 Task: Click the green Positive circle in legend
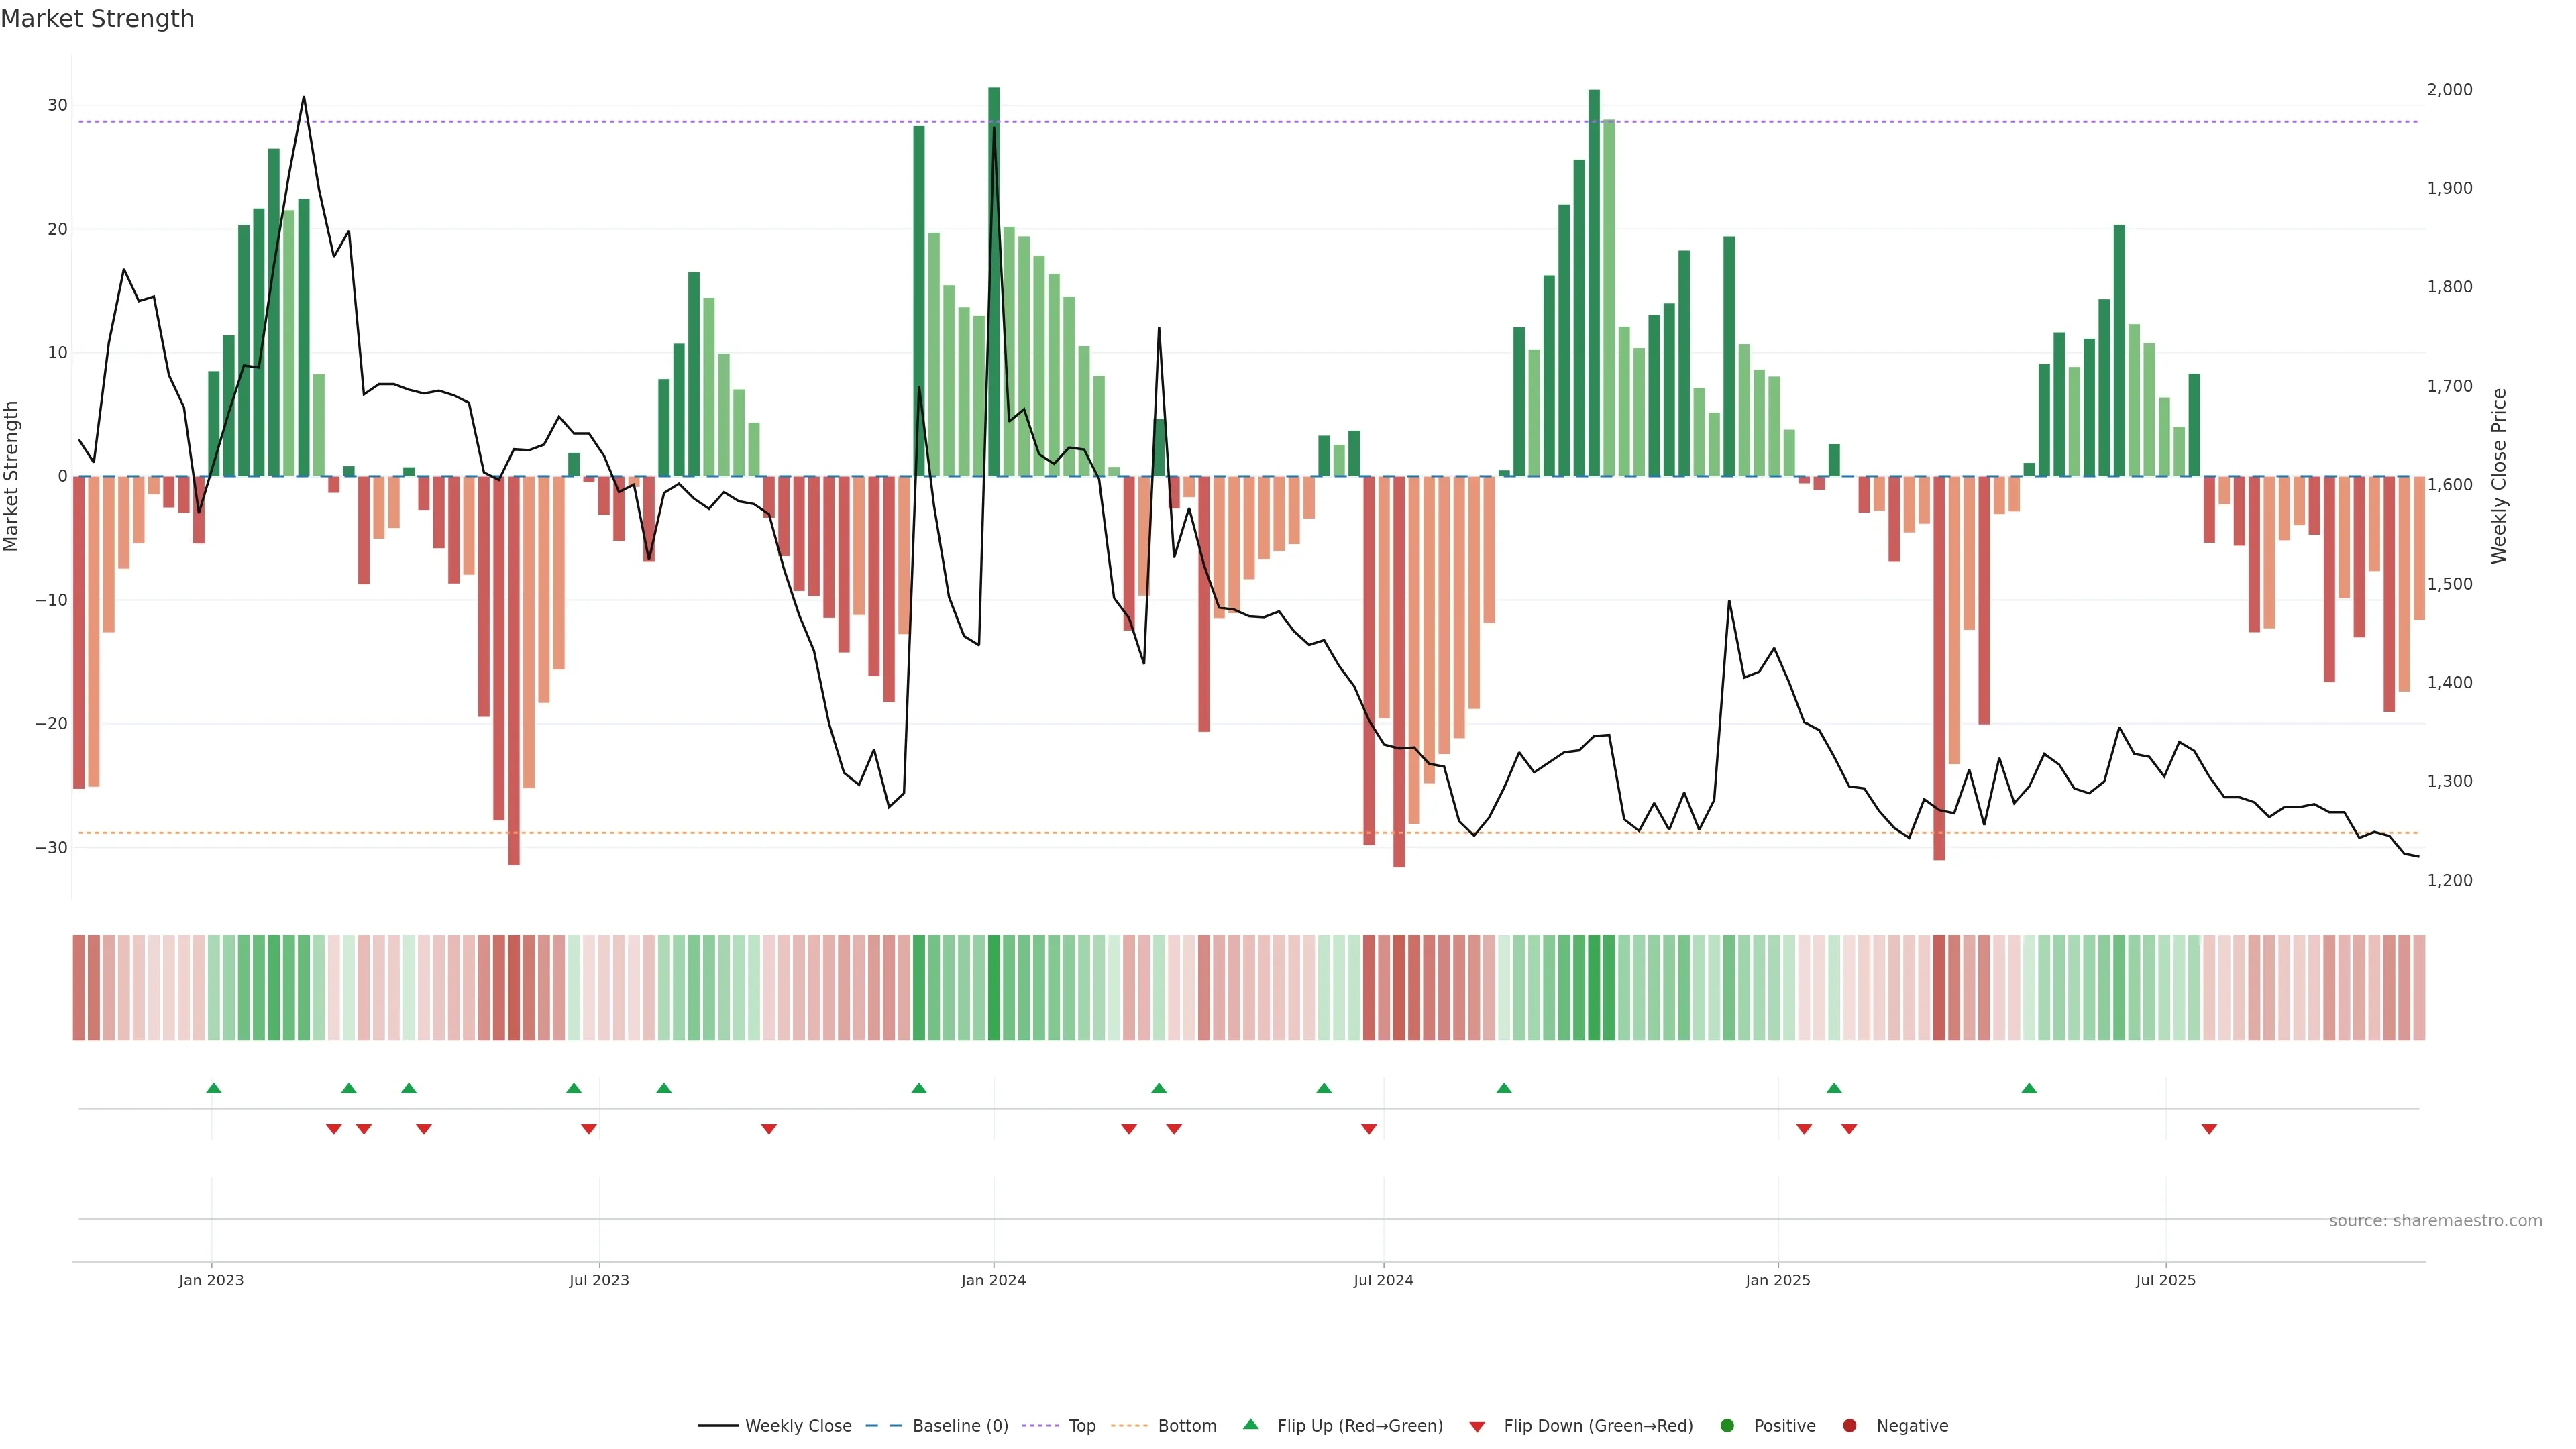point(1727,1426)
